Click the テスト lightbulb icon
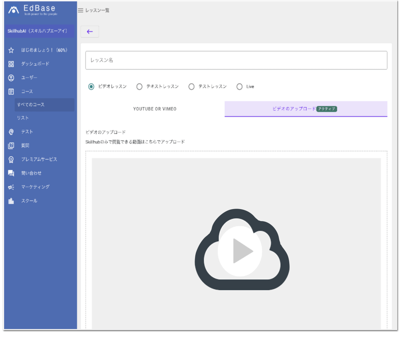This screenshot has width=401, height=340. pos(11,132)
